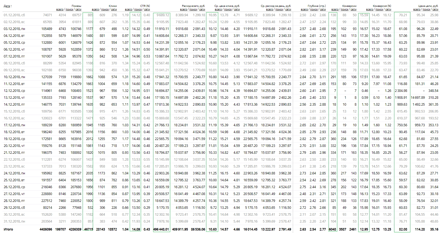
Task: Sort by 'всего' under Ср. расход за день
Action: (270, 9)
